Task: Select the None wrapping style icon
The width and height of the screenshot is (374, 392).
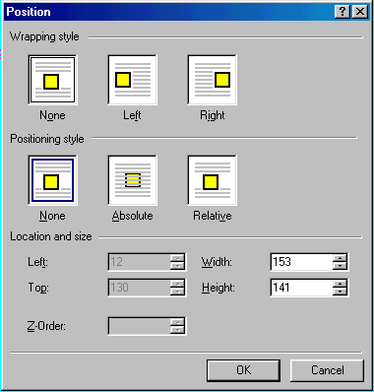Action: [x=52, y=80]
